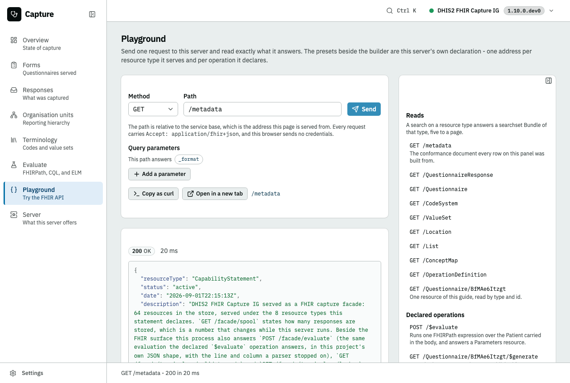Image resolution: width=570 pixels, height=383 pixels.
Task: Click the Capture stethoscope logo icon
Action: click(x=14, y=14)
